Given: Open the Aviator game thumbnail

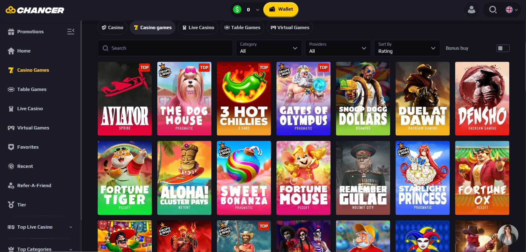Looking at the screenshot, I should tap(125, 99).
